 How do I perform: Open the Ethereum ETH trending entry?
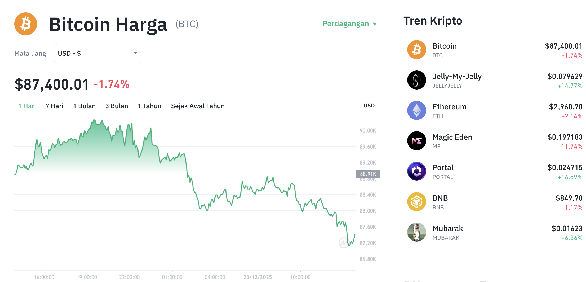(450, 110)
